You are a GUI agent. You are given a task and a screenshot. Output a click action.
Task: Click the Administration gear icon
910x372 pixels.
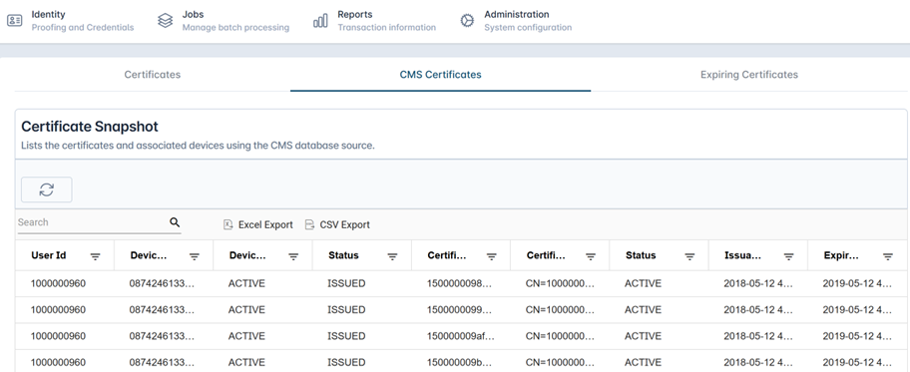467,21
